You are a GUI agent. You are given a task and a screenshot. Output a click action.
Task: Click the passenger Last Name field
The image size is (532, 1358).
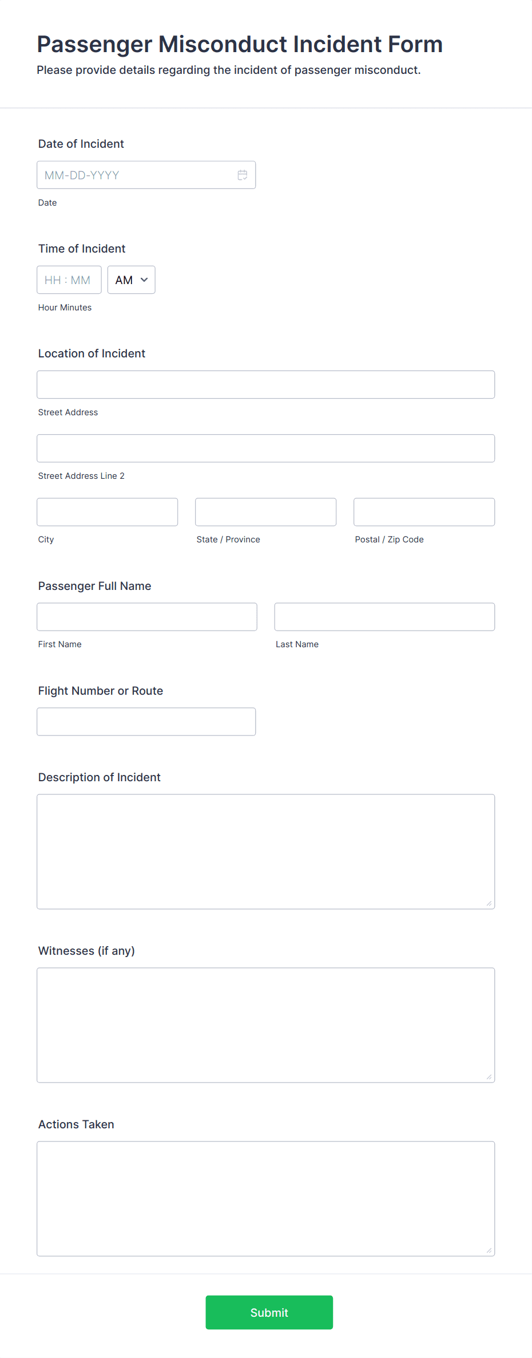pyautogui.click(x=384, y=616)
